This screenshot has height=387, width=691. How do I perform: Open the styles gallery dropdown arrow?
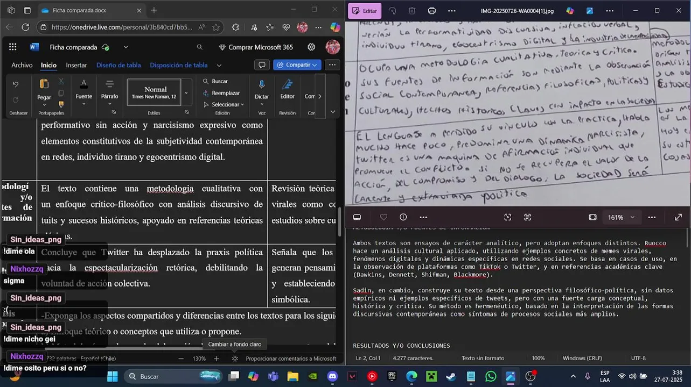(186, 92)
